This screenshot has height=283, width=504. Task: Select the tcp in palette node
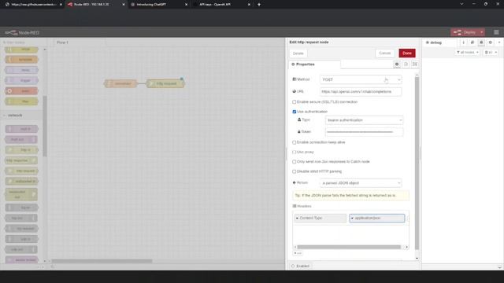point(21,208)
